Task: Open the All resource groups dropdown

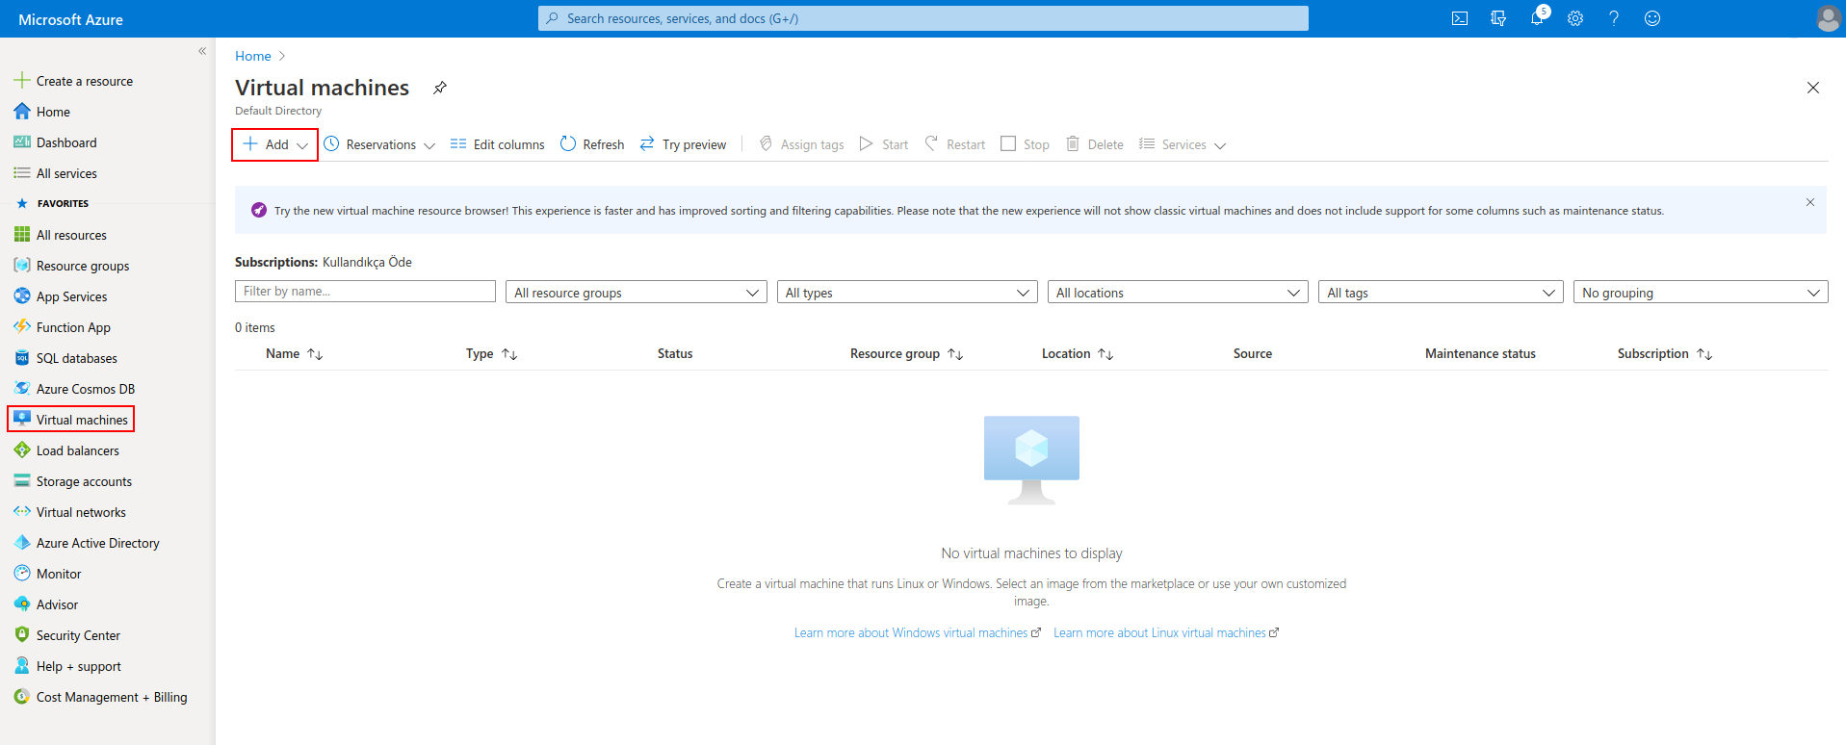Action: (x=636, y=292)
